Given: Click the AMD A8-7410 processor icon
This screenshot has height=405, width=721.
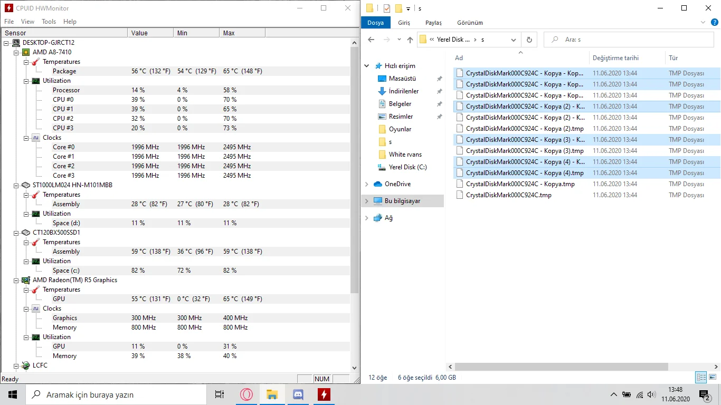Looking at the screenshot, I should point(26,52).
